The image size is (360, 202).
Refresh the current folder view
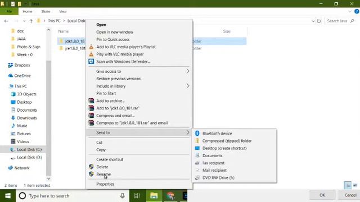[x=319, y=21]
